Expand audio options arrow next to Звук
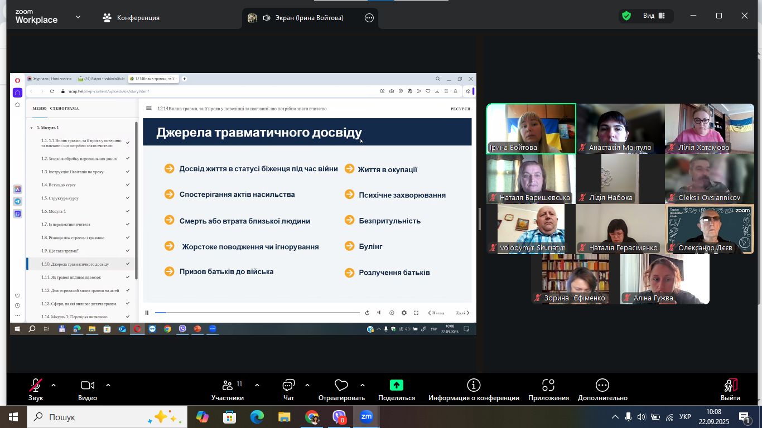Screen dimensions: 762x428 54,385
